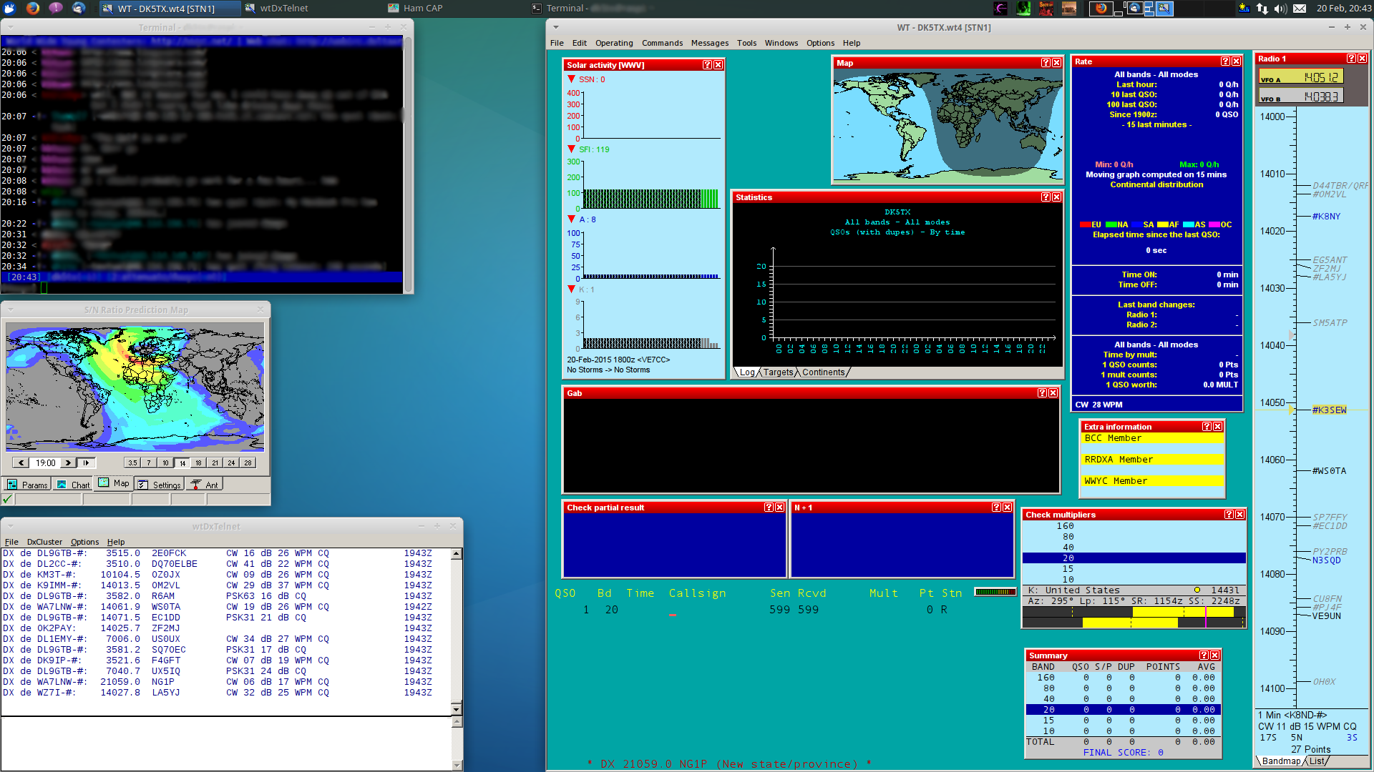Open the Messages menu in Win-Test
1374x772 pixels.
pyautogui.click(x=707, y=44)
